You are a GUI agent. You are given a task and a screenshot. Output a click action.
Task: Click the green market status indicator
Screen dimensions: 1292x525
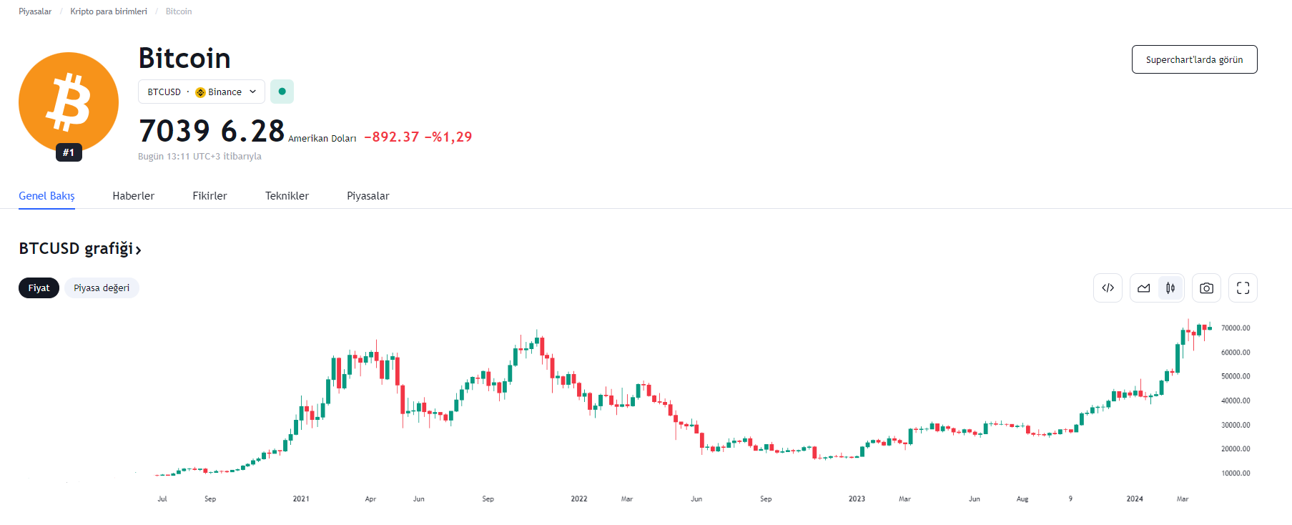coord(282,92)
